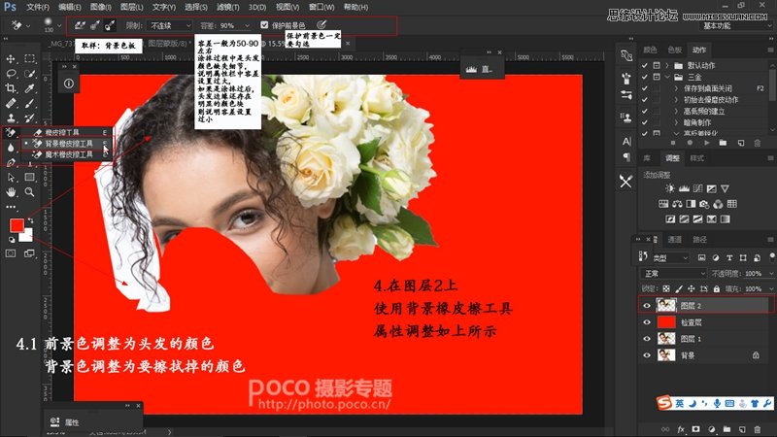777x437 pixels.
Task: Reset default foreground/background colors icon
Action: click(12, 240)
